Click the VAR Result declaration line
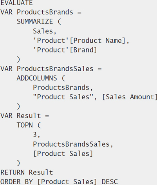157x185 pixels. (25, 116)
